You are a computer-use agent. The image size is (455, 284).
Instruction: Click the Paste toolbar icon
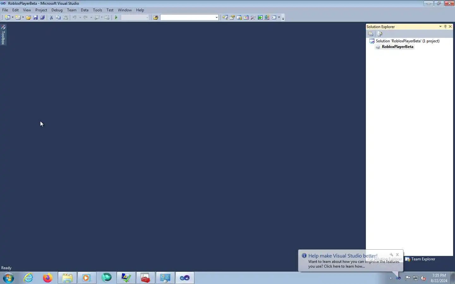point(65,18)
